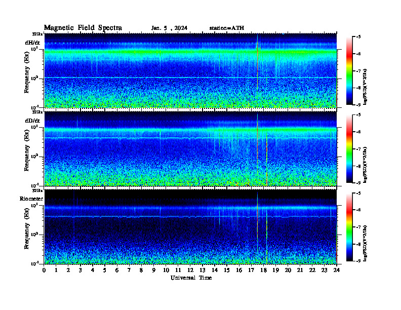401x310 pixels.
Task: Click the "32Hz" label of the dH/dt panel
Action: pos(37,34)
